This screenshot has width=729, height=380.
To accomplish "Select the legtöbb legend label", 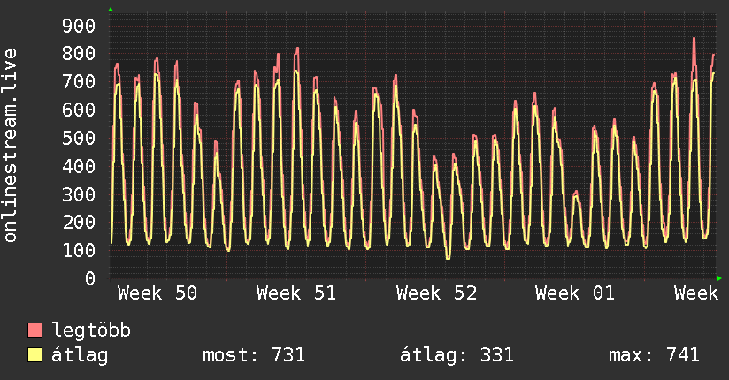I will (x=92, y=331).
